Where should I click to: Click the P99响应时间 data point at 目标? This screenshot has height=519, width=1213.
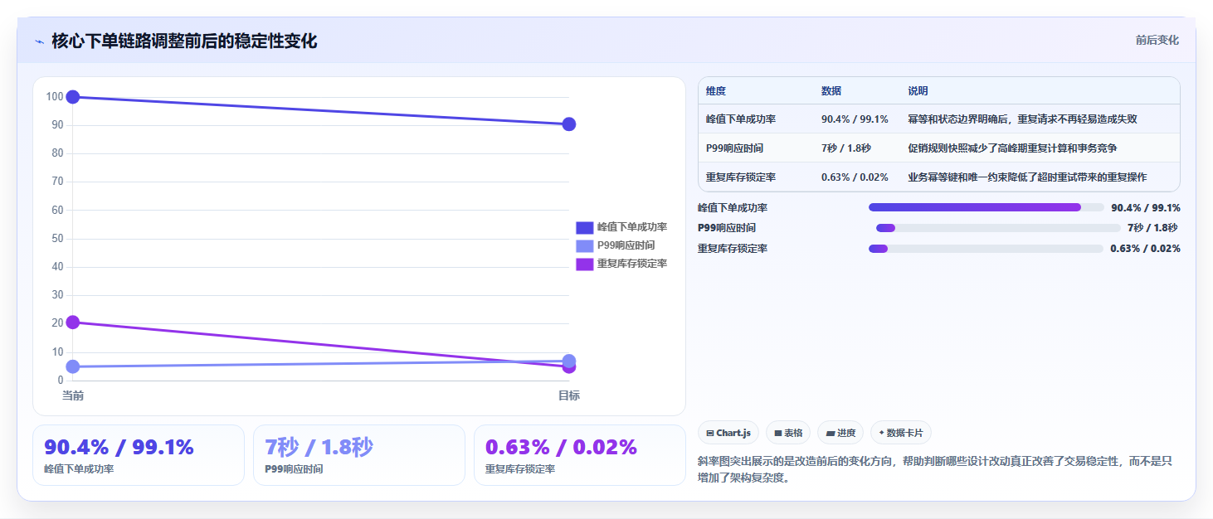coord(569,361)
